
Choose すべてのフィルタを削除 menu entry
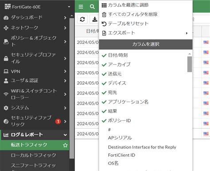(x=146, y=15)
